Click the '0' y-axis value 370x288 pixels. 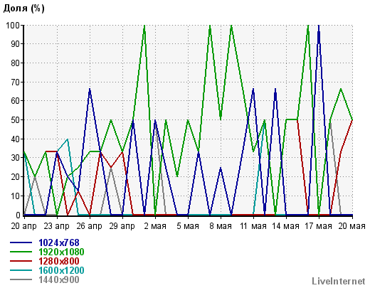[18, 215]
